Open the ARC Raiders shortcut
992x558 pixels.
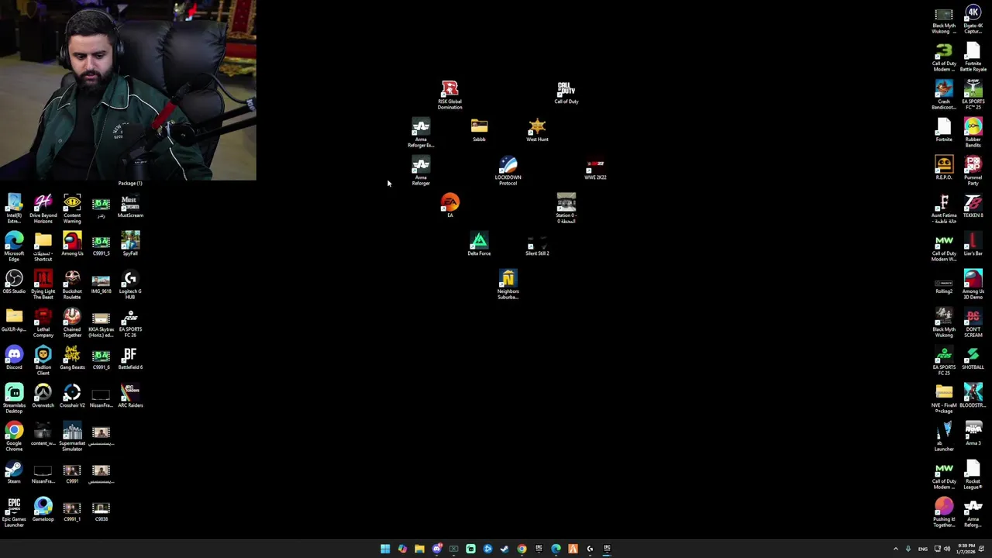click(130, 396)
